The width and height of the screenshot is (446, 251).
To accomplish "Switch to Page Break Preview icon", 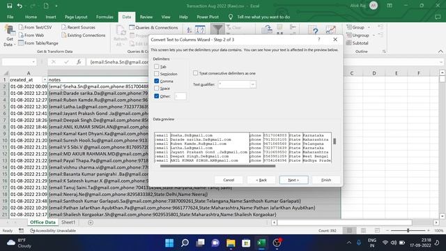I will (x=377, y=231).
